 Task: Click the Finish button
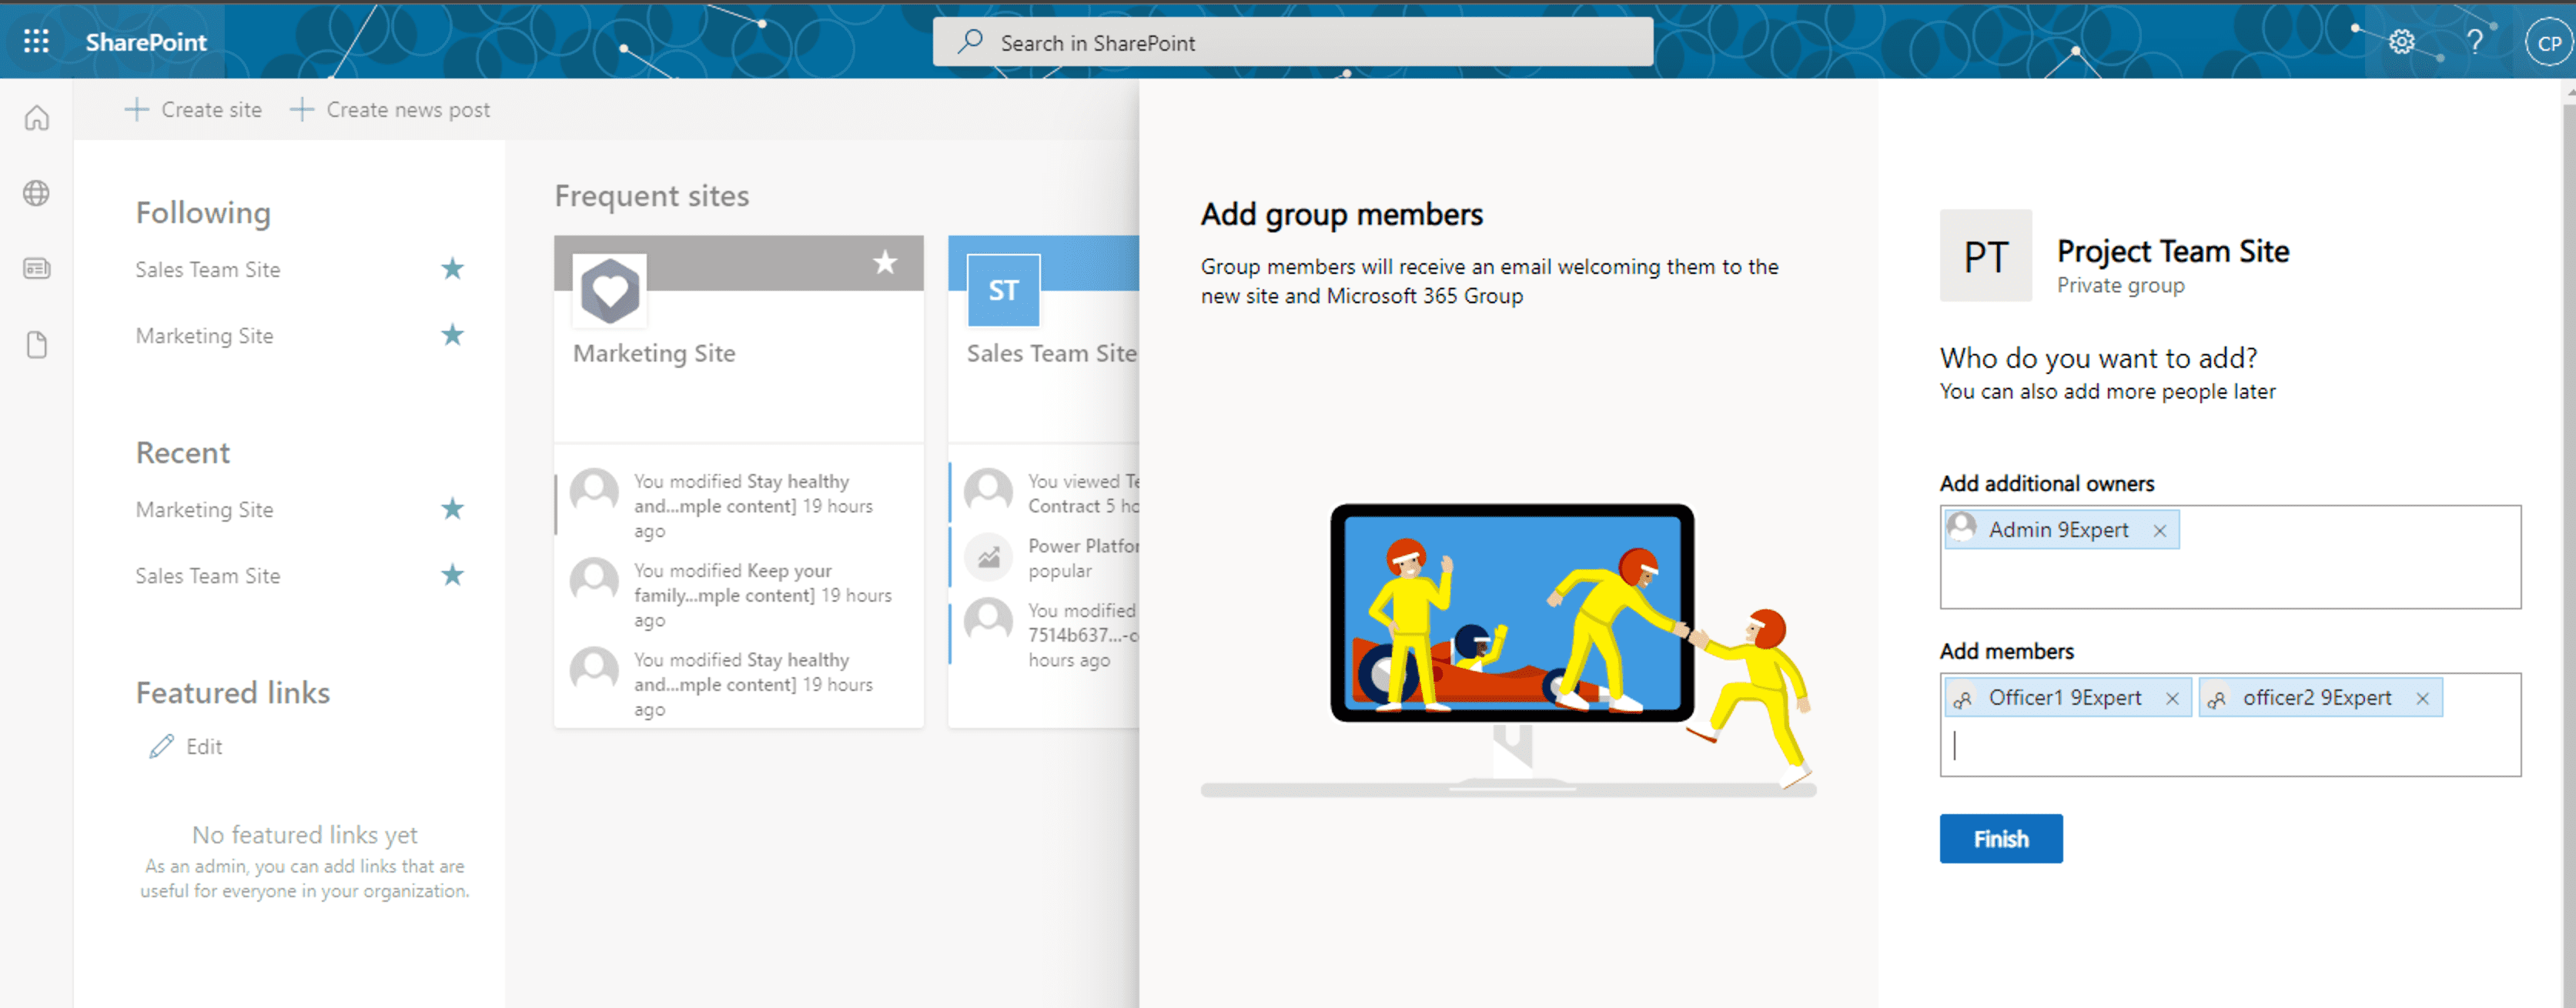click(x=2001, y=838)
